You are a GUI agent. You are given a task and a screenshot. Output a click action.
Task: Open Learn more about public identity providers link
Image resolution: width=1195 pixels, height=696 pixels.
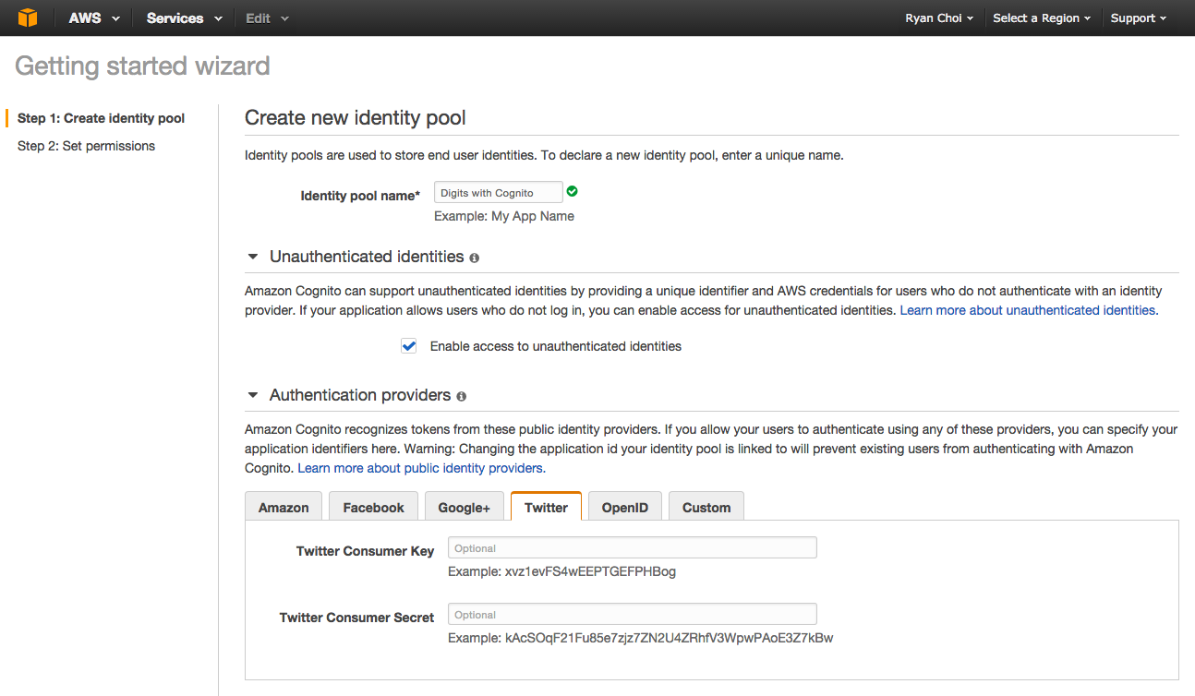pos(421,468)
